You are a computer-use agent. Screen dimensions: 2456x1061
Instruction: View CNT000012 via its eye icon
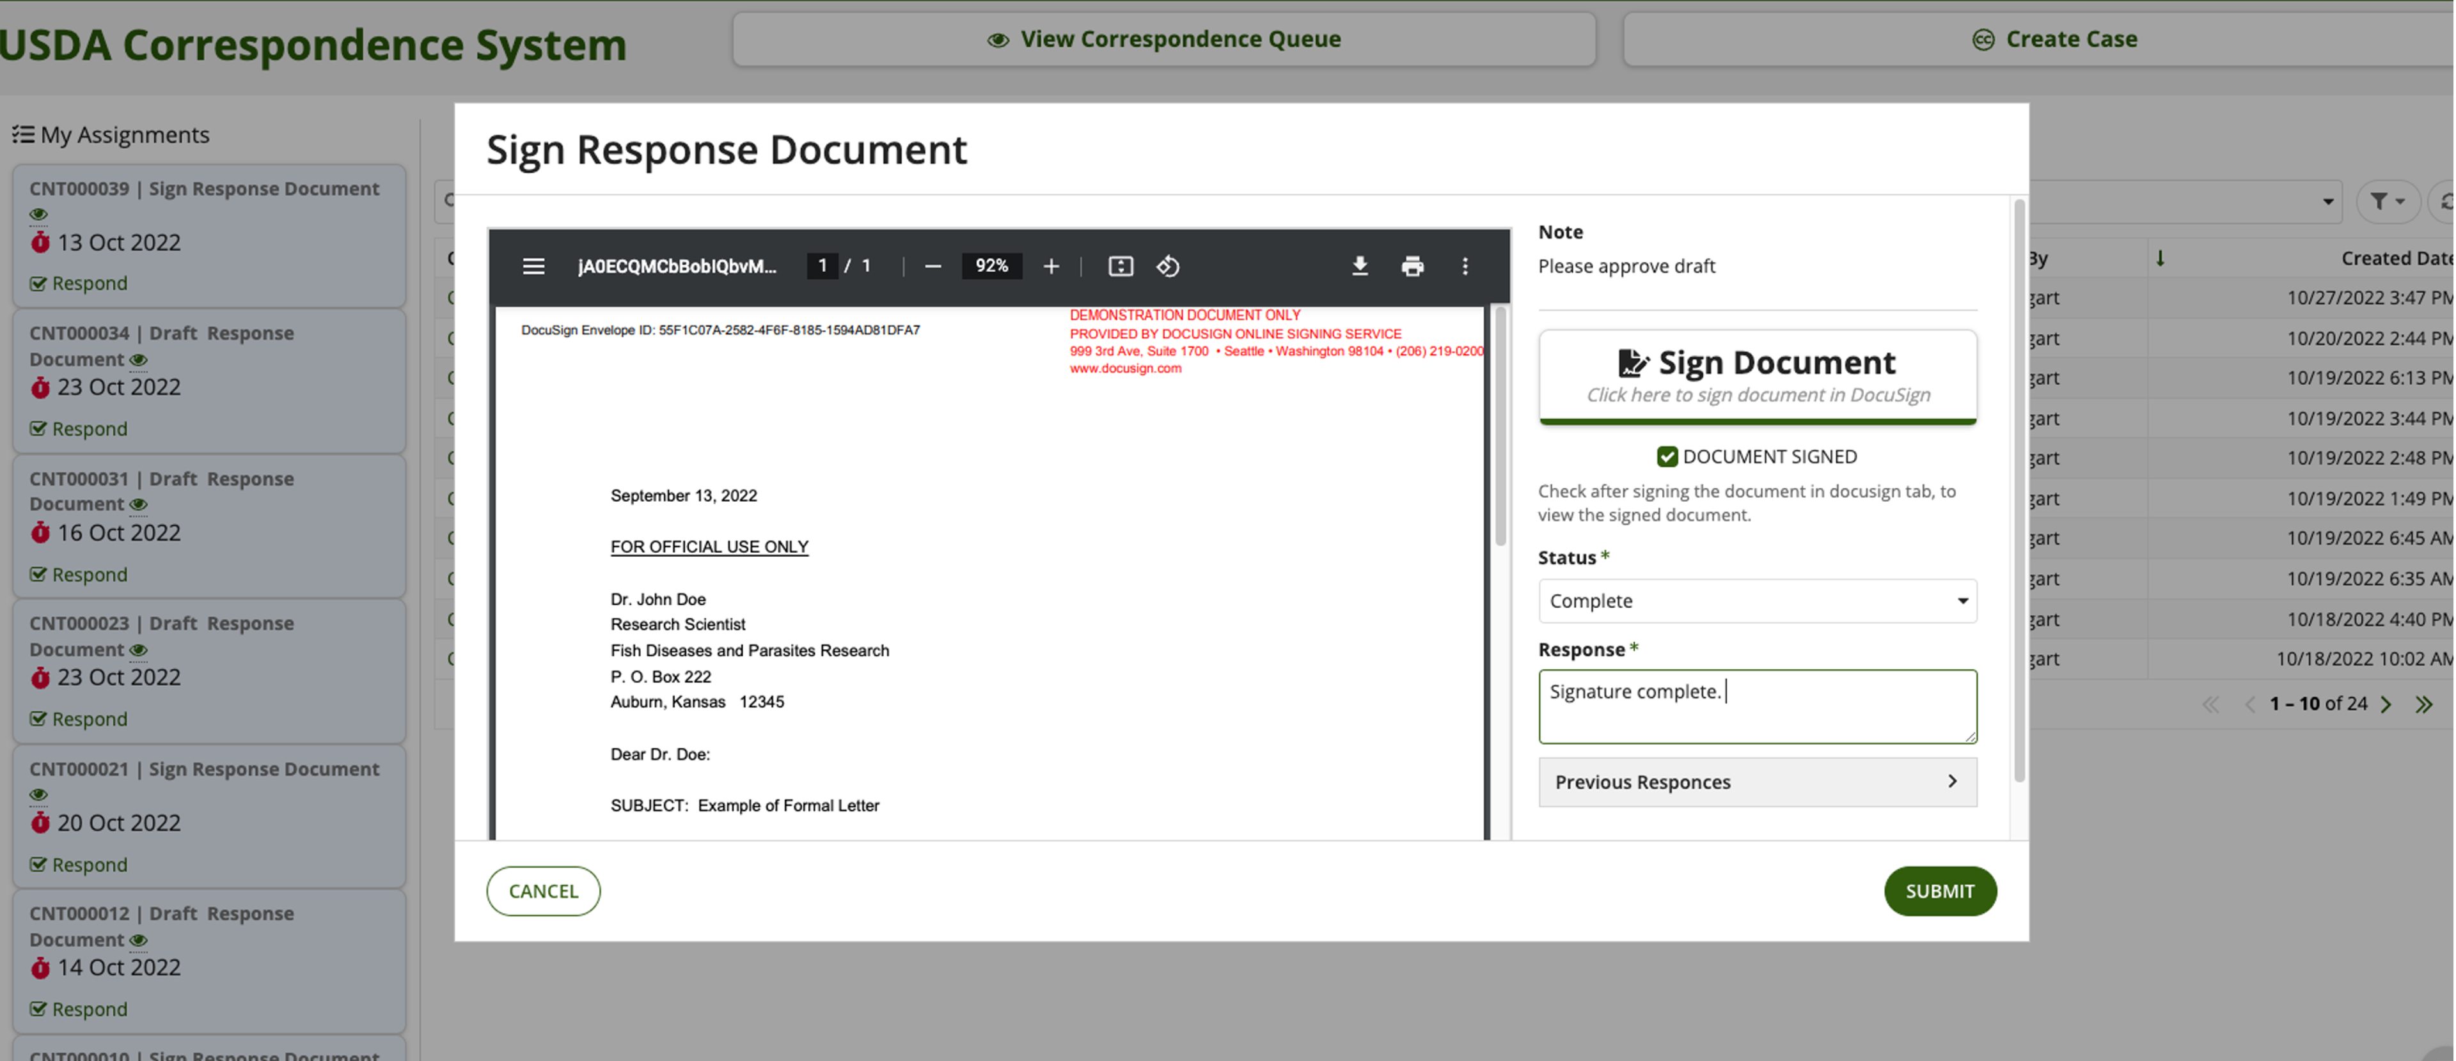(138, 941)
